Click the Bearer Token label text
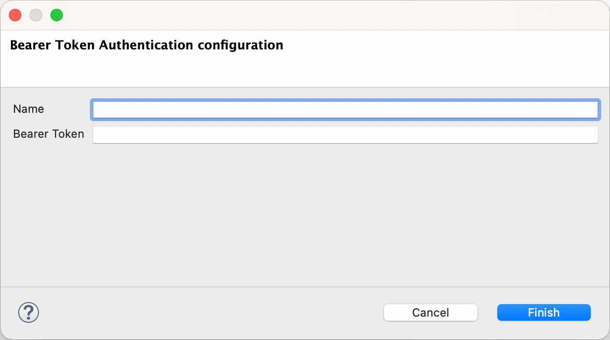 click(48, 134)
